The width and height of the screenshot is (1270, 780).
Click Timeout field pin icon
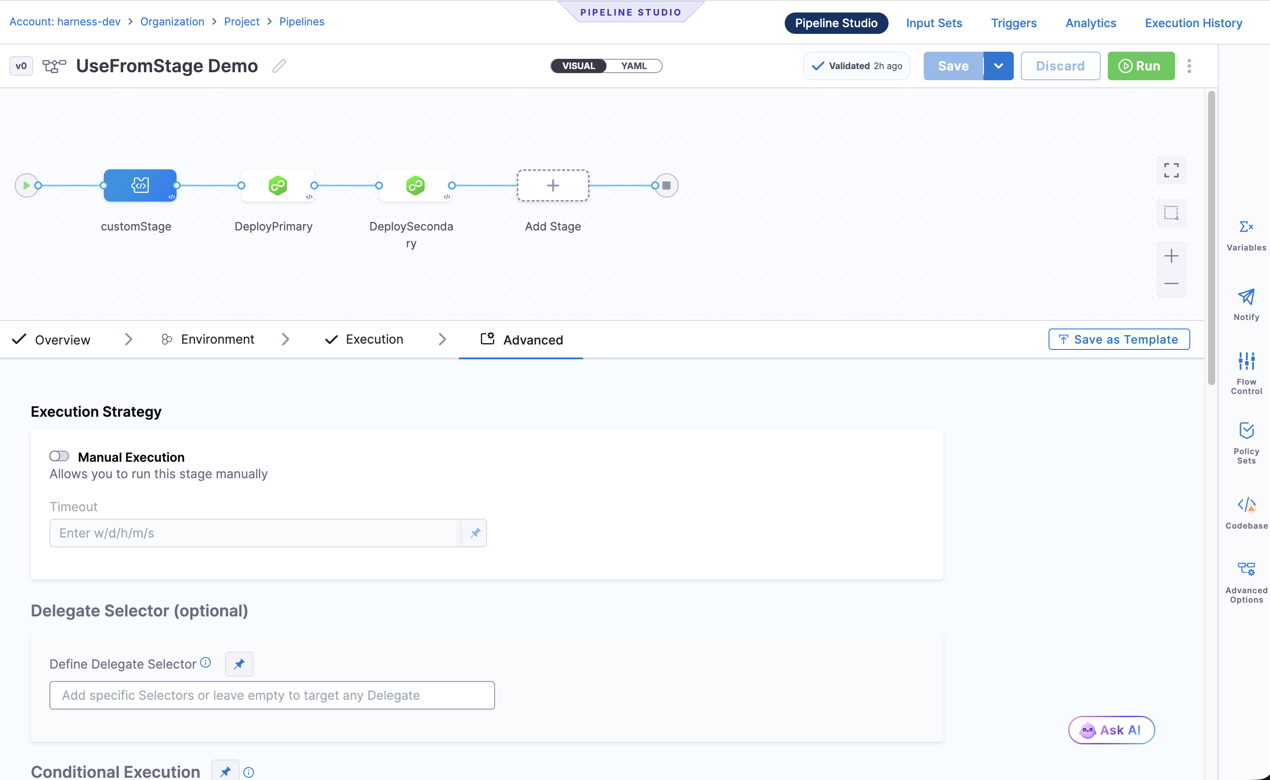(475, 533)
